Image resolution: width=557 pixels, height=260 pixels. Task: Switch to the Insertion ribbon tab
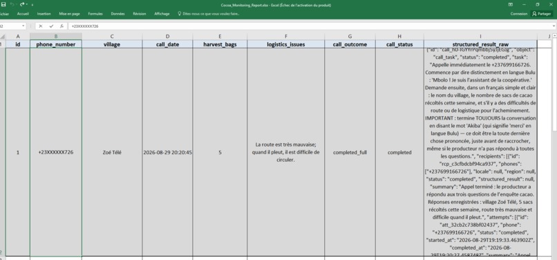(44, 14)
